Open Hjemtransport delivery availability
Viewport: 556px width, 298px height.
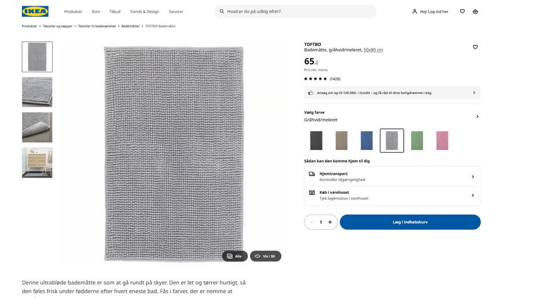click(x=392, y=176)
